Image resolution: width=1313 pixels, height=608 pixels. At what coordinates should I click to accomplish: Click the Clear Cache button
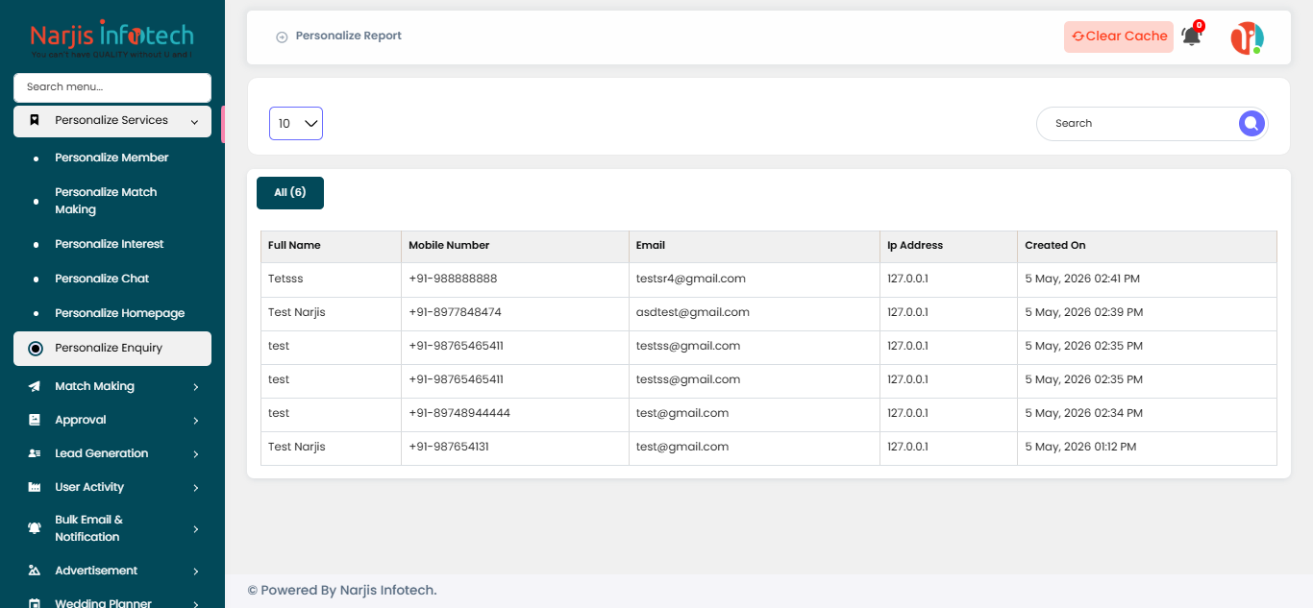[x=1119, y=36]
